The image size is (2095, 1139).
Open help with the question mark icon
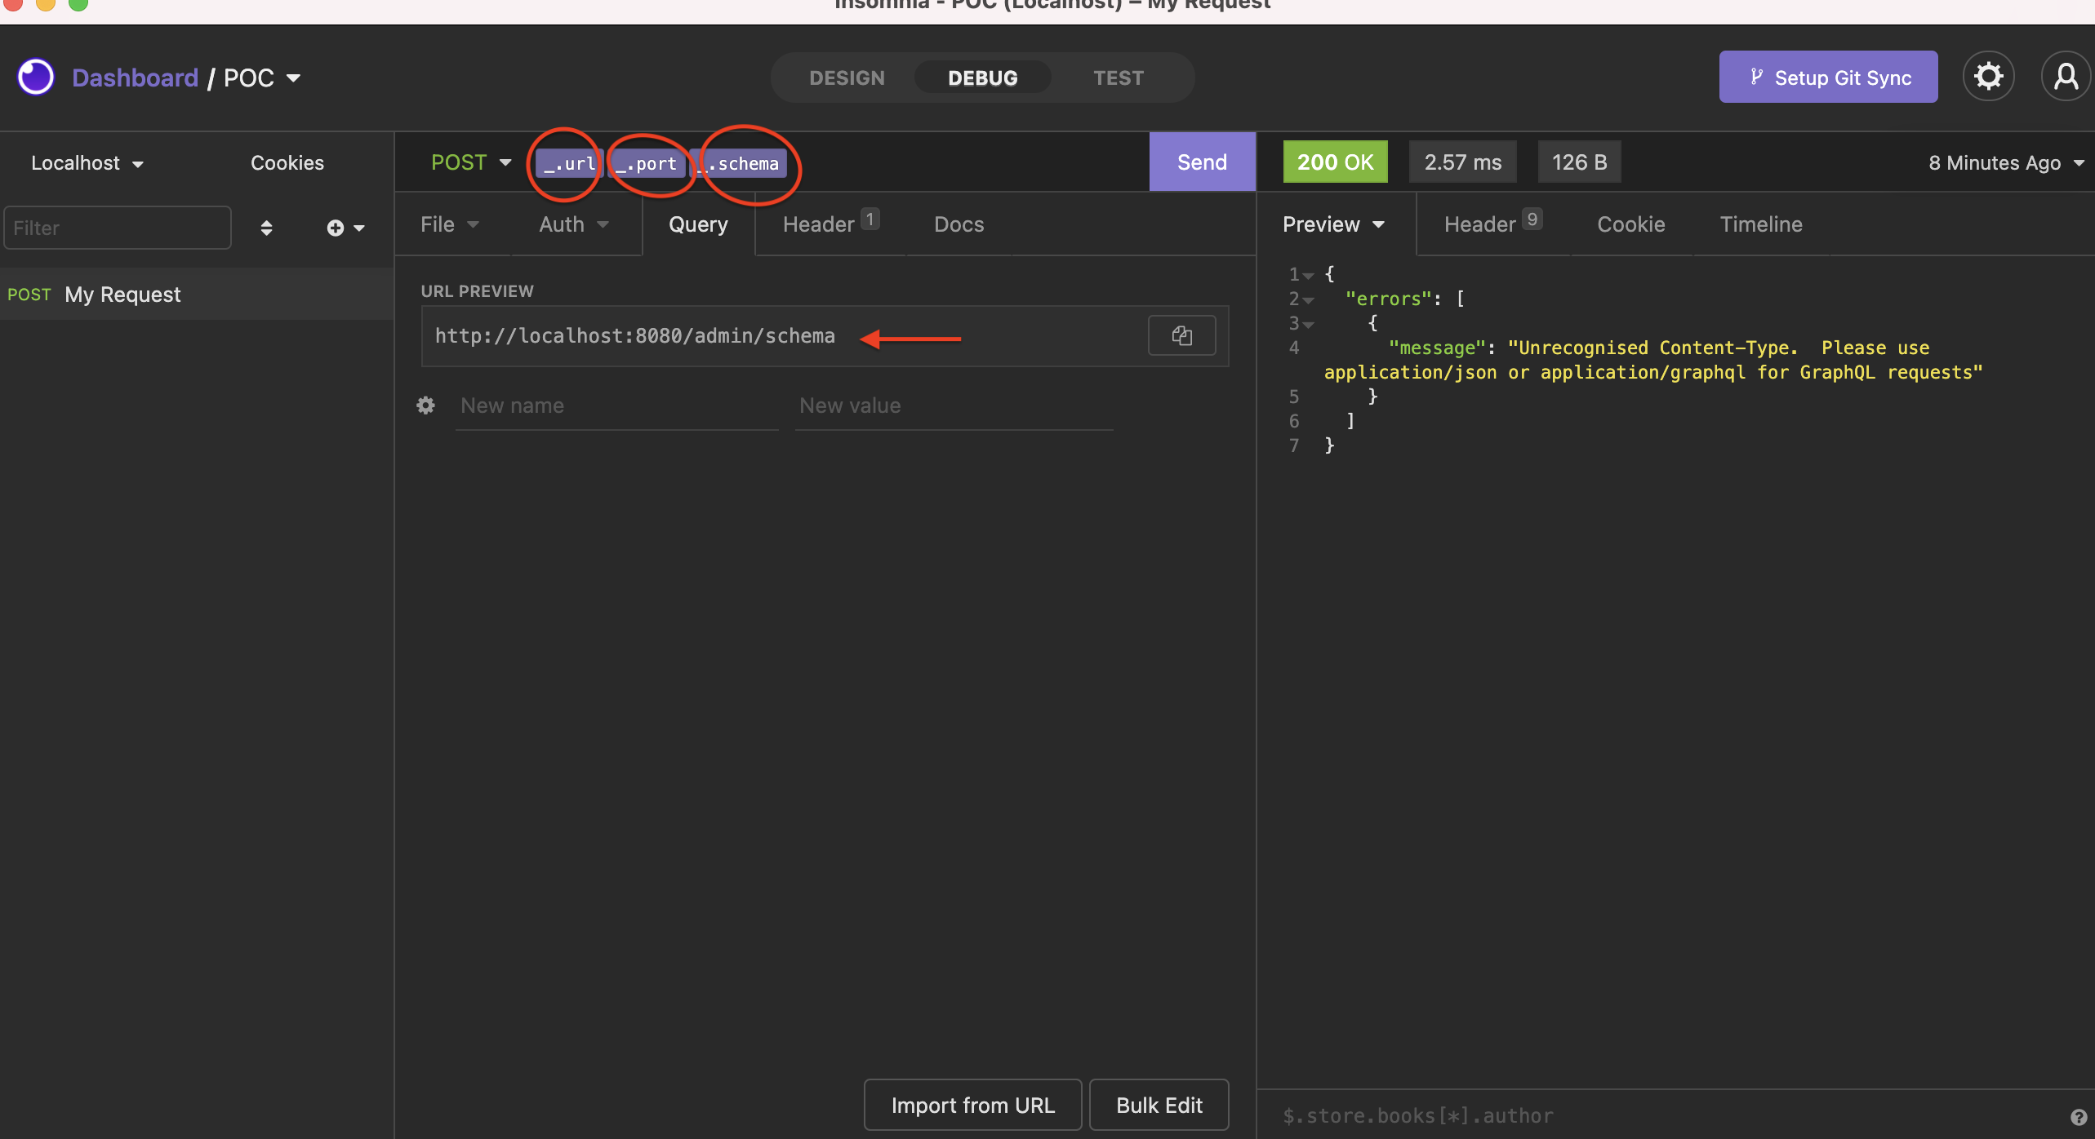(2080, 1118)
